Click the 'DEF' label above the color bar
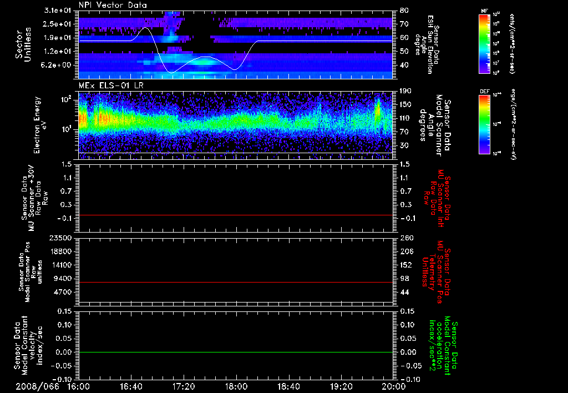 tap(485, 92)
